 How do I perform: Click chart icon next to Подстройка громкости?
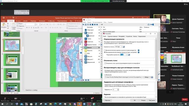[x=129, y=55]
